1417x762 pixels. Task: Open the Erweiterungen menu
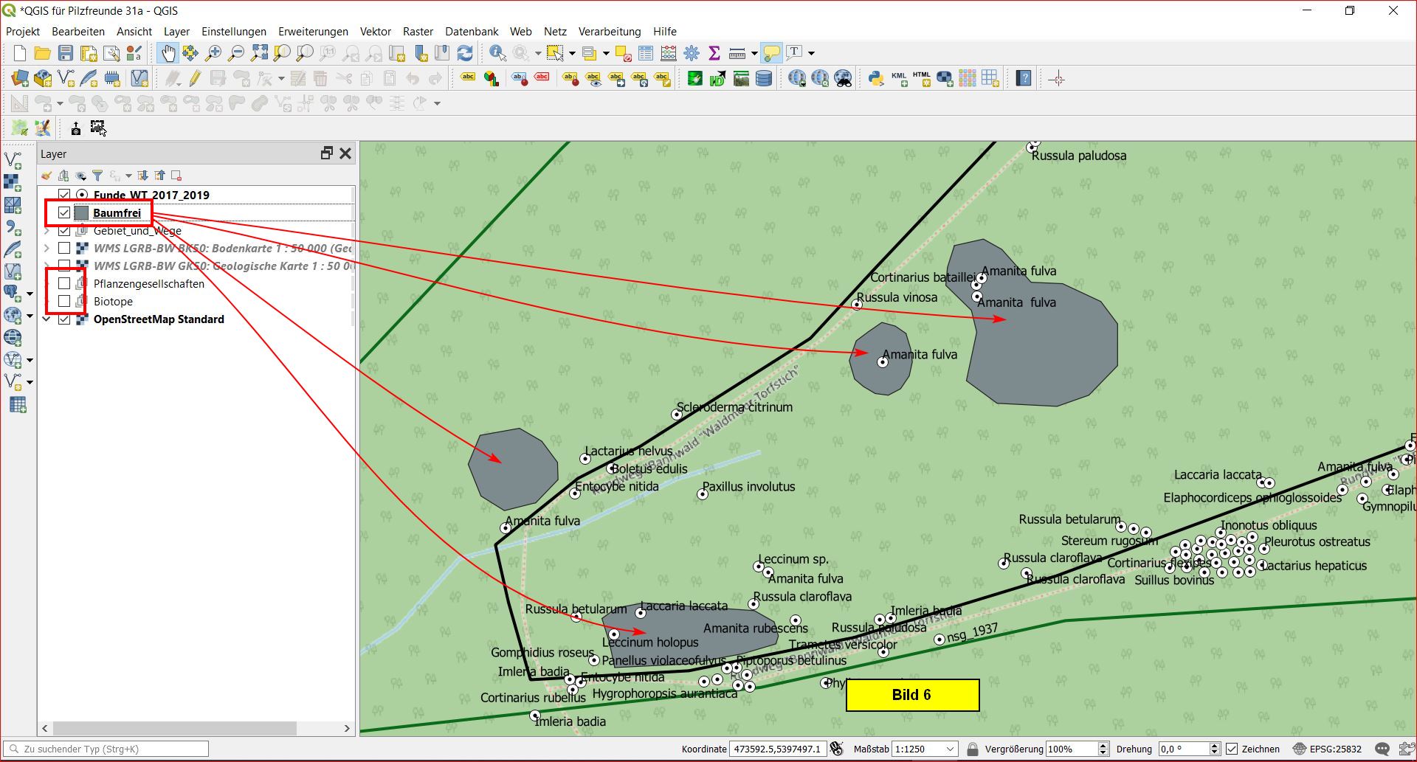313,32
